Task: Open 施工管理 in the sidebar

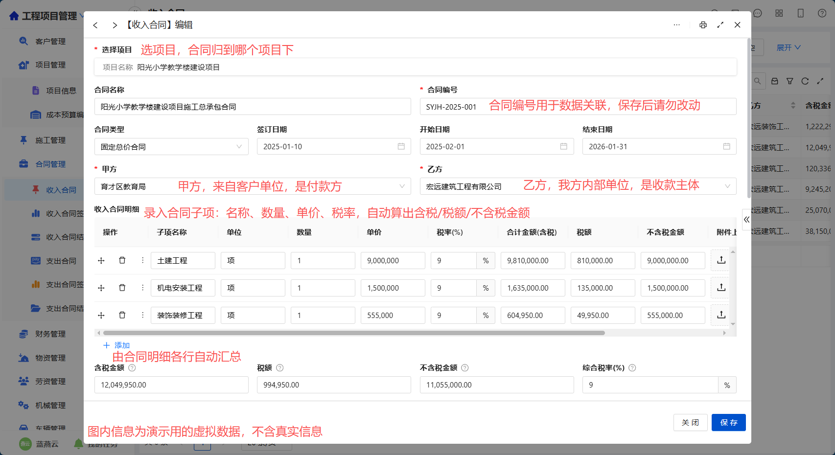Action: (x=50, y=140)
